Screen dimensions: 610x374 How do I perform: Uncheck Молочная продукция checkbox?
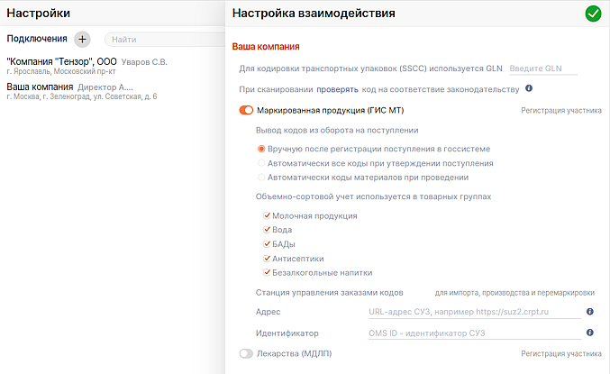click(x=268, y=215)
